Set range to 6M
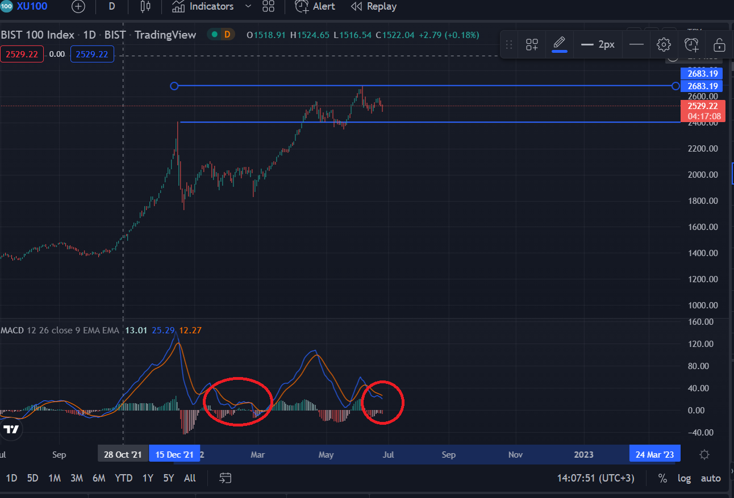 [x=99, y=478]
